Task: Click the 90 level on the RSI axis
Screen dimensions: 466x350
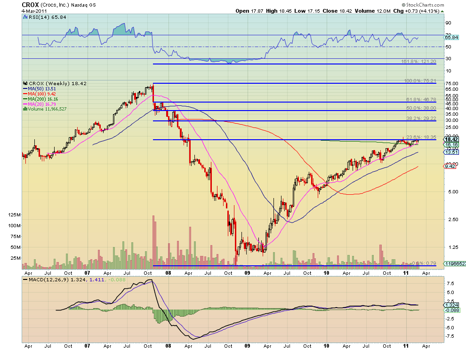Action: [x=448, y=23]
